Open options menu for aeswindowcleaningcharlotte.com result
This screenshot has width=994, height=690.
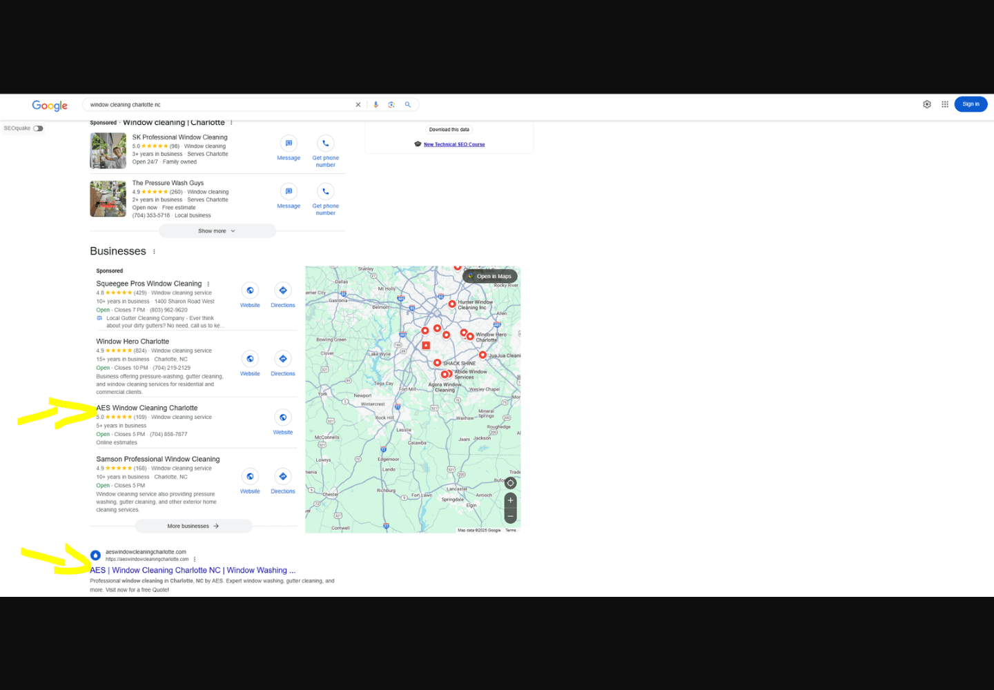point(195,559)
